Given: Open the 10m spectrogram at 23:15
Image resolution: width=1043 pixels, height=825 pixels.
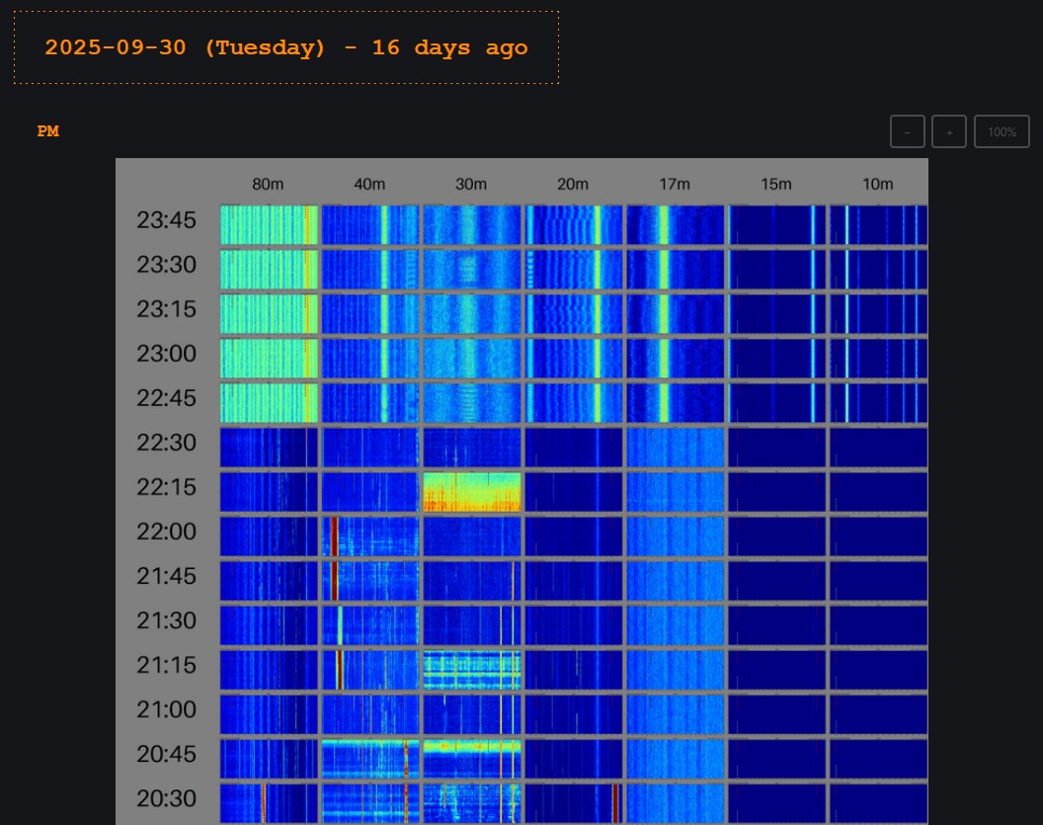Looking at the screenshot, I should [878, 314].
